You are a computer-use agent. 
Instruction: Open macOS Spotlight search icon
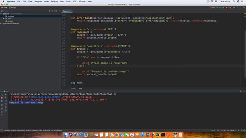[x=234, y=2]
